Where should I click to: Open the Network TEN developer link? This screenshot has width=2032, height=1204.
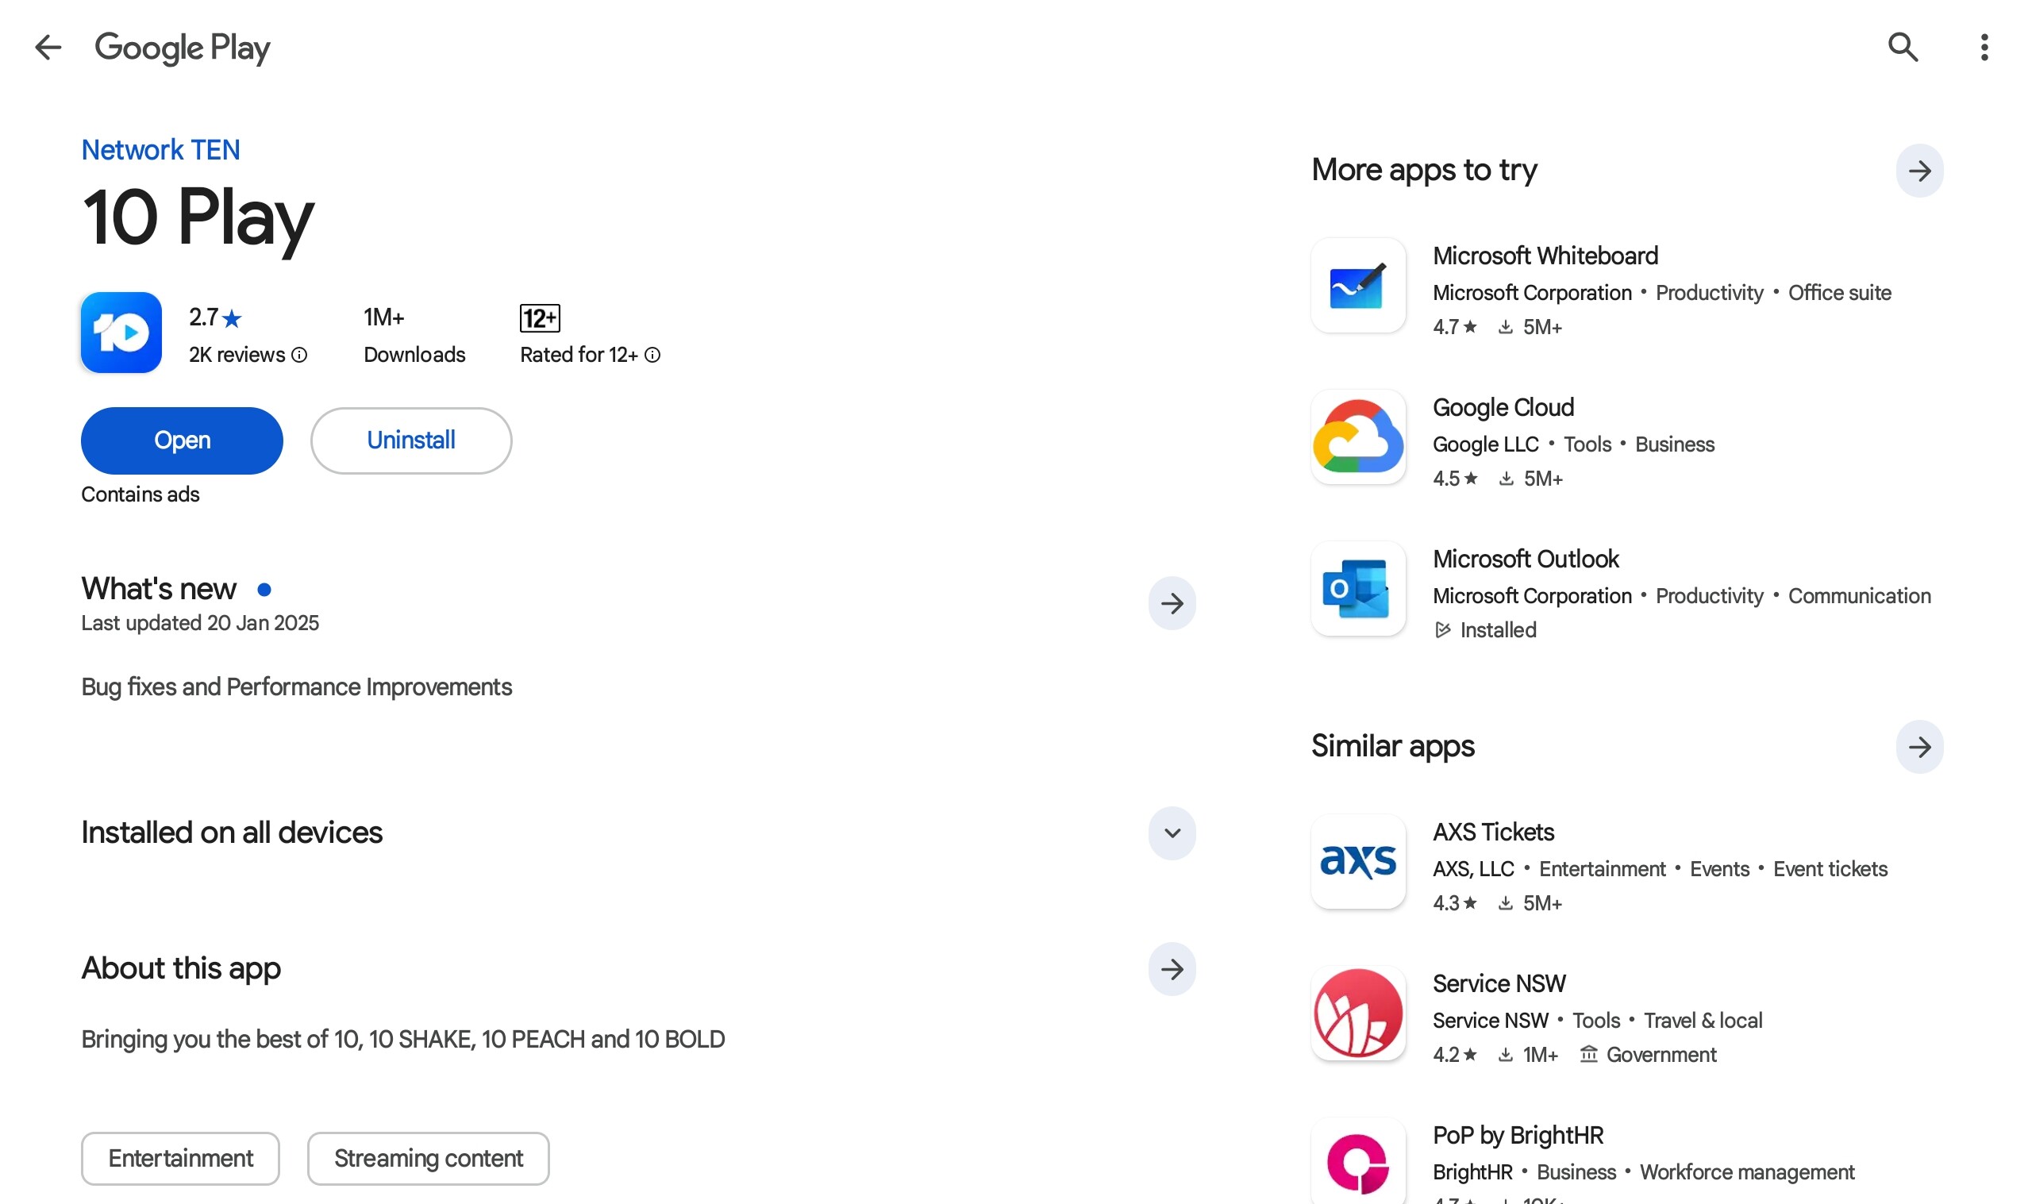[160, 150]
